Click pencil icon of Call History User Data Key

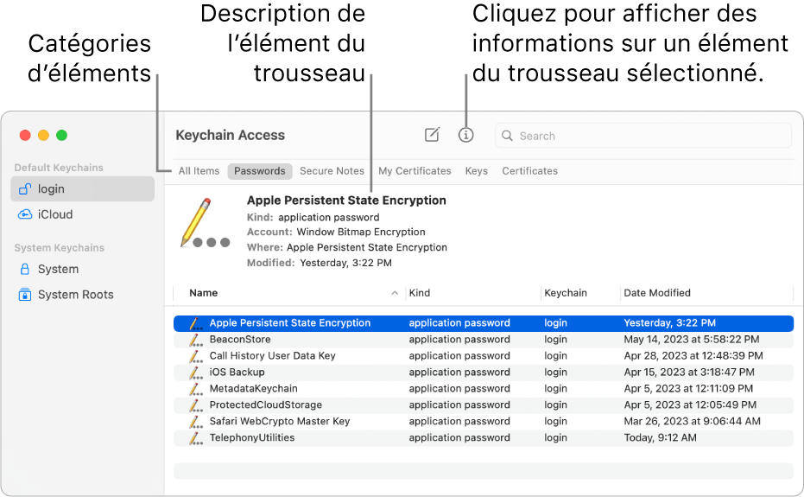(x=196, y=356)
